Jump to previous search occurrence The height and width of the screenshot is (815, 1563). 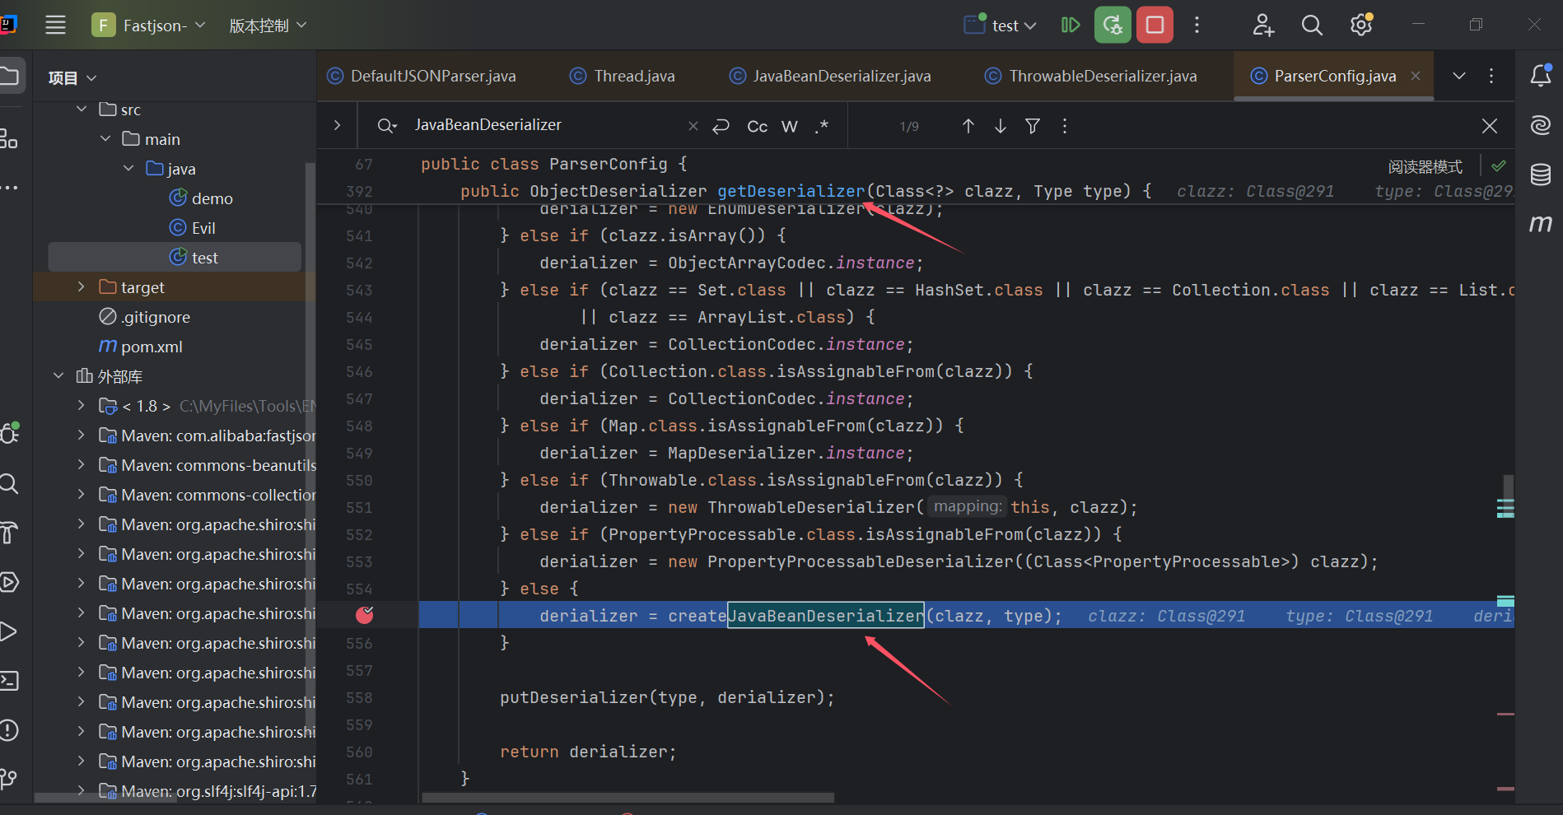click(x=968, y=126)
